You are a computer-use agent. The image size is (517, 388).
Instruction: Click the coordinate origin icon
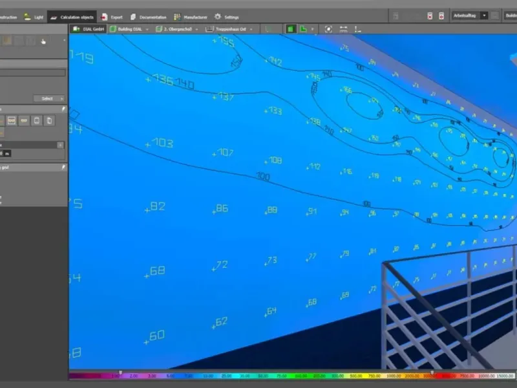(358, 29)
